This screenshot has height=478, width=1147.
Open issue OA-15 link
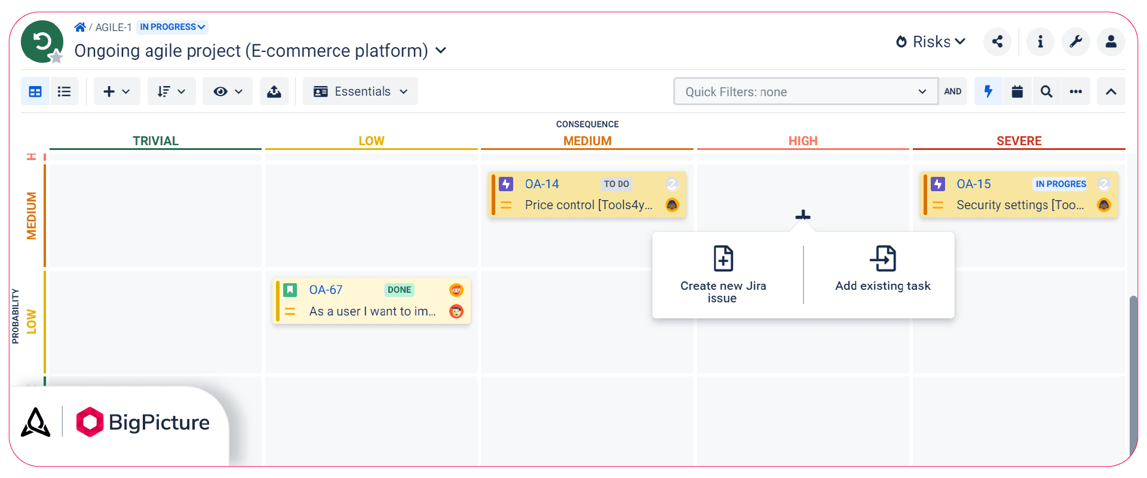click(974, 184)
